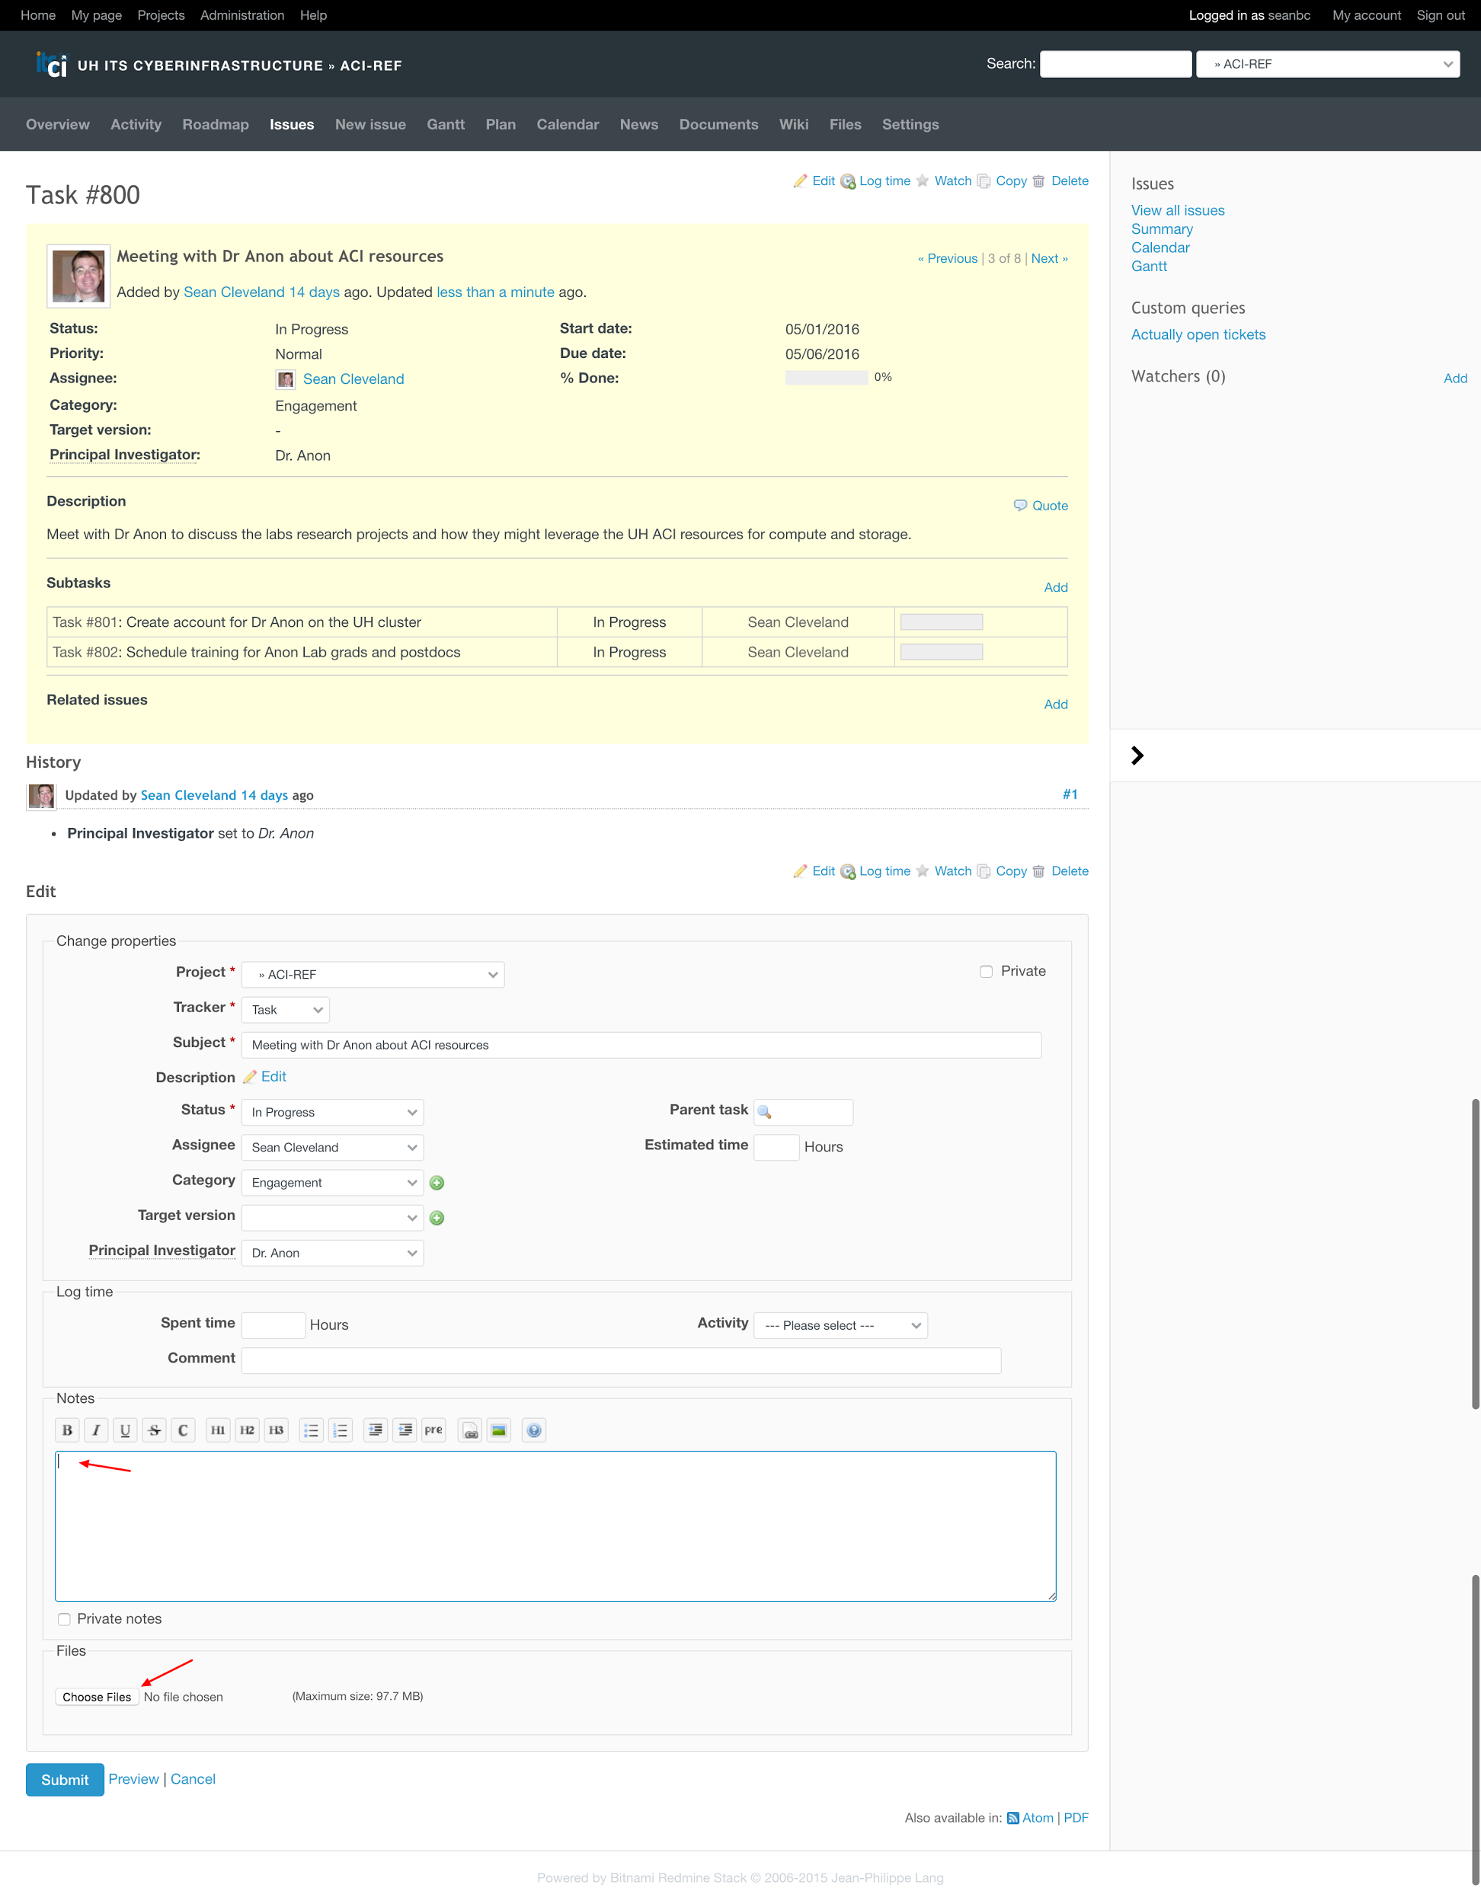Insert quote indent in Notes toolbar

pyautogui.click(x=375, y=1430)
